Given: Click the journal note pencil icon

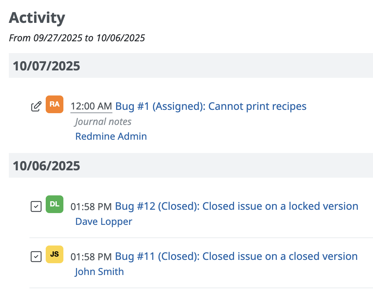Looking at the screenshot, I should (36, 107).
